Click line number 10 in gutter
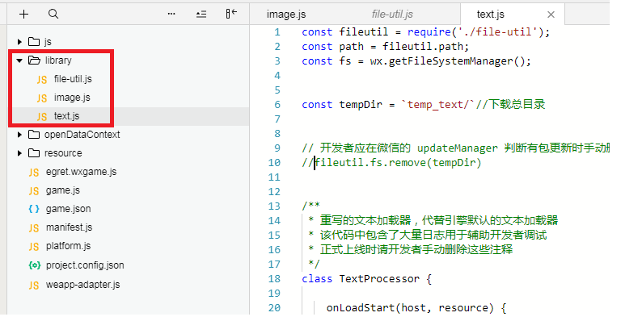642x321 pixels. (x=274, y=163)
